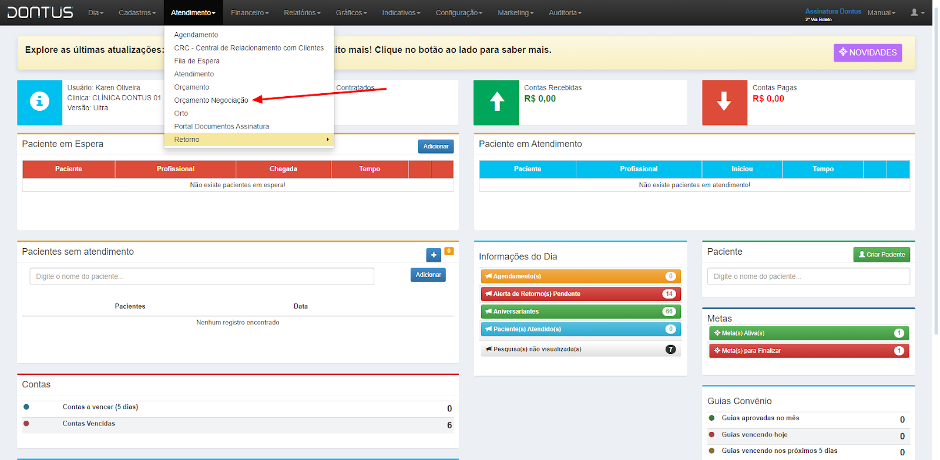This screenshot has width=940, height=460.
Task: Choose Orçamento Negociação from the menu
Action: (249, 100)
